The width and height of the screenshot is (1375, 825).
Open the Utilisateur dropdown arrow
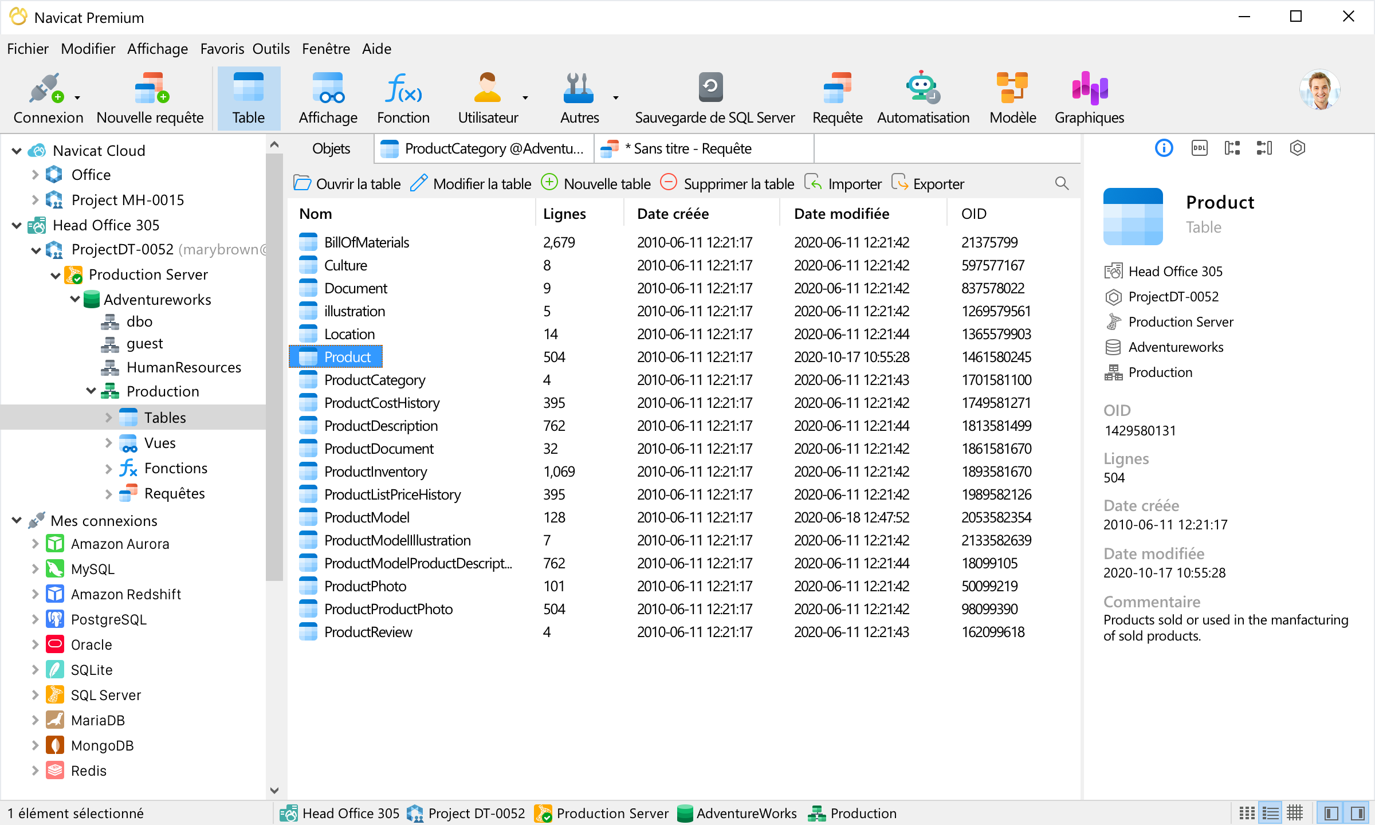point(525,98)
